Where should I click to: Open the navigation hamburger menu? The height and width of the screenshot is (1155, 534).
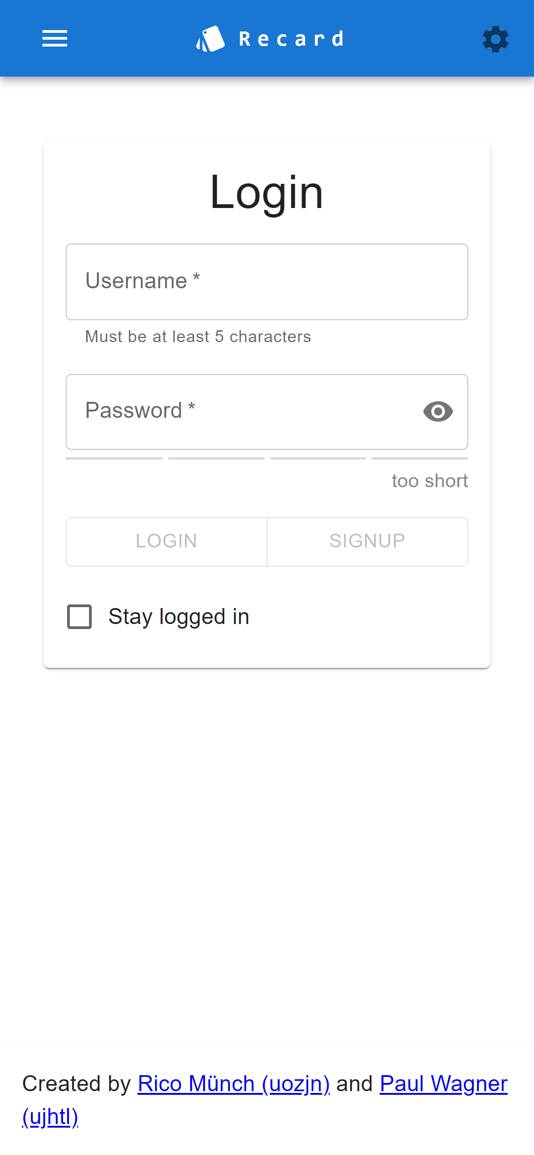pyautogui.click(x=55, y=39)
